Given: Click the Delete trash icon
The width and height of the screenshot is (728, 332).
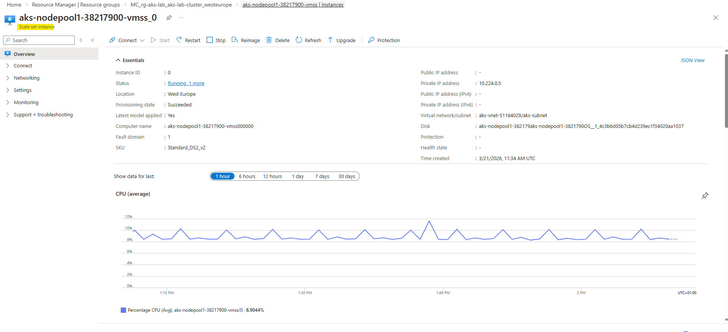Looking at the screenshot, I should tap(269, 40).
